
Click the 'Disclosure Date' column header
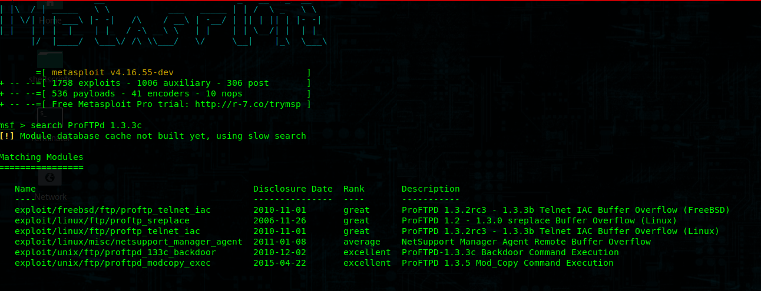293,189
